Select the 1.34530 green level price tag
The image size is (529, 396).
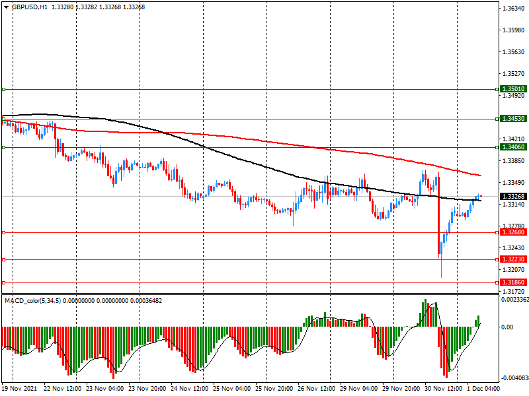(513, 119)
